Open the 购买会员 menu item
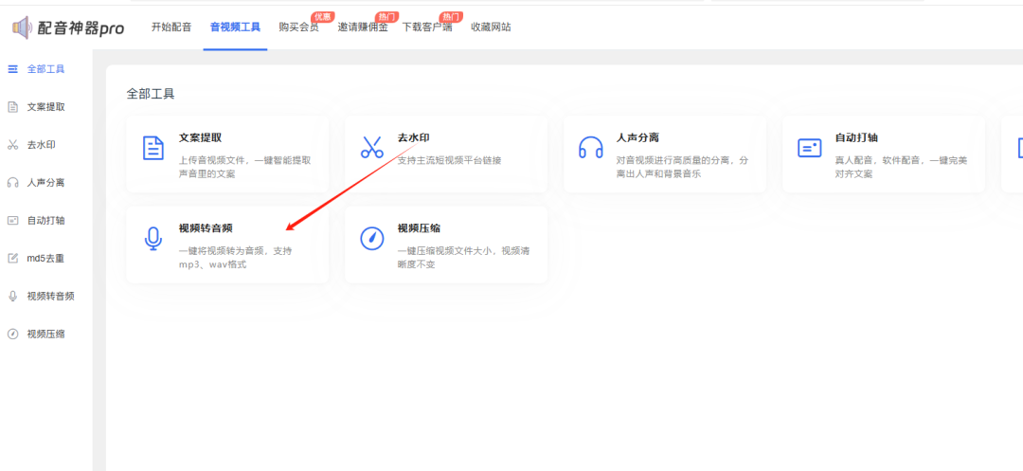The height and width of the screenshot is (471, 1023). (298, 27)
